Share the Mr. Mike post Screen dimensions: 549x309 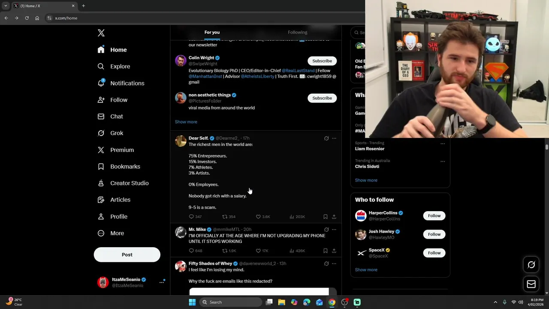pos(334,251)
